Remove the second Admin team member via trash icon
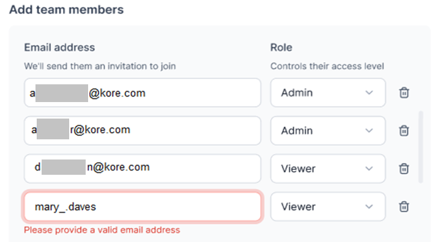 [404, 130]
